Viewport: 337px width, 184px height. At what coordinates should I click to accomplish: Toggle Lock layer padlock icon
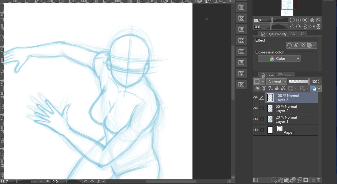pyautogui.click(x=277, y=88)
